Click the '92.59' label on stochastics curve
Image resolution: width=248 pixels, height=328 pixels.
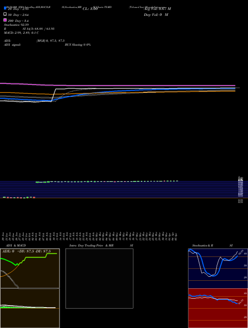241,252
